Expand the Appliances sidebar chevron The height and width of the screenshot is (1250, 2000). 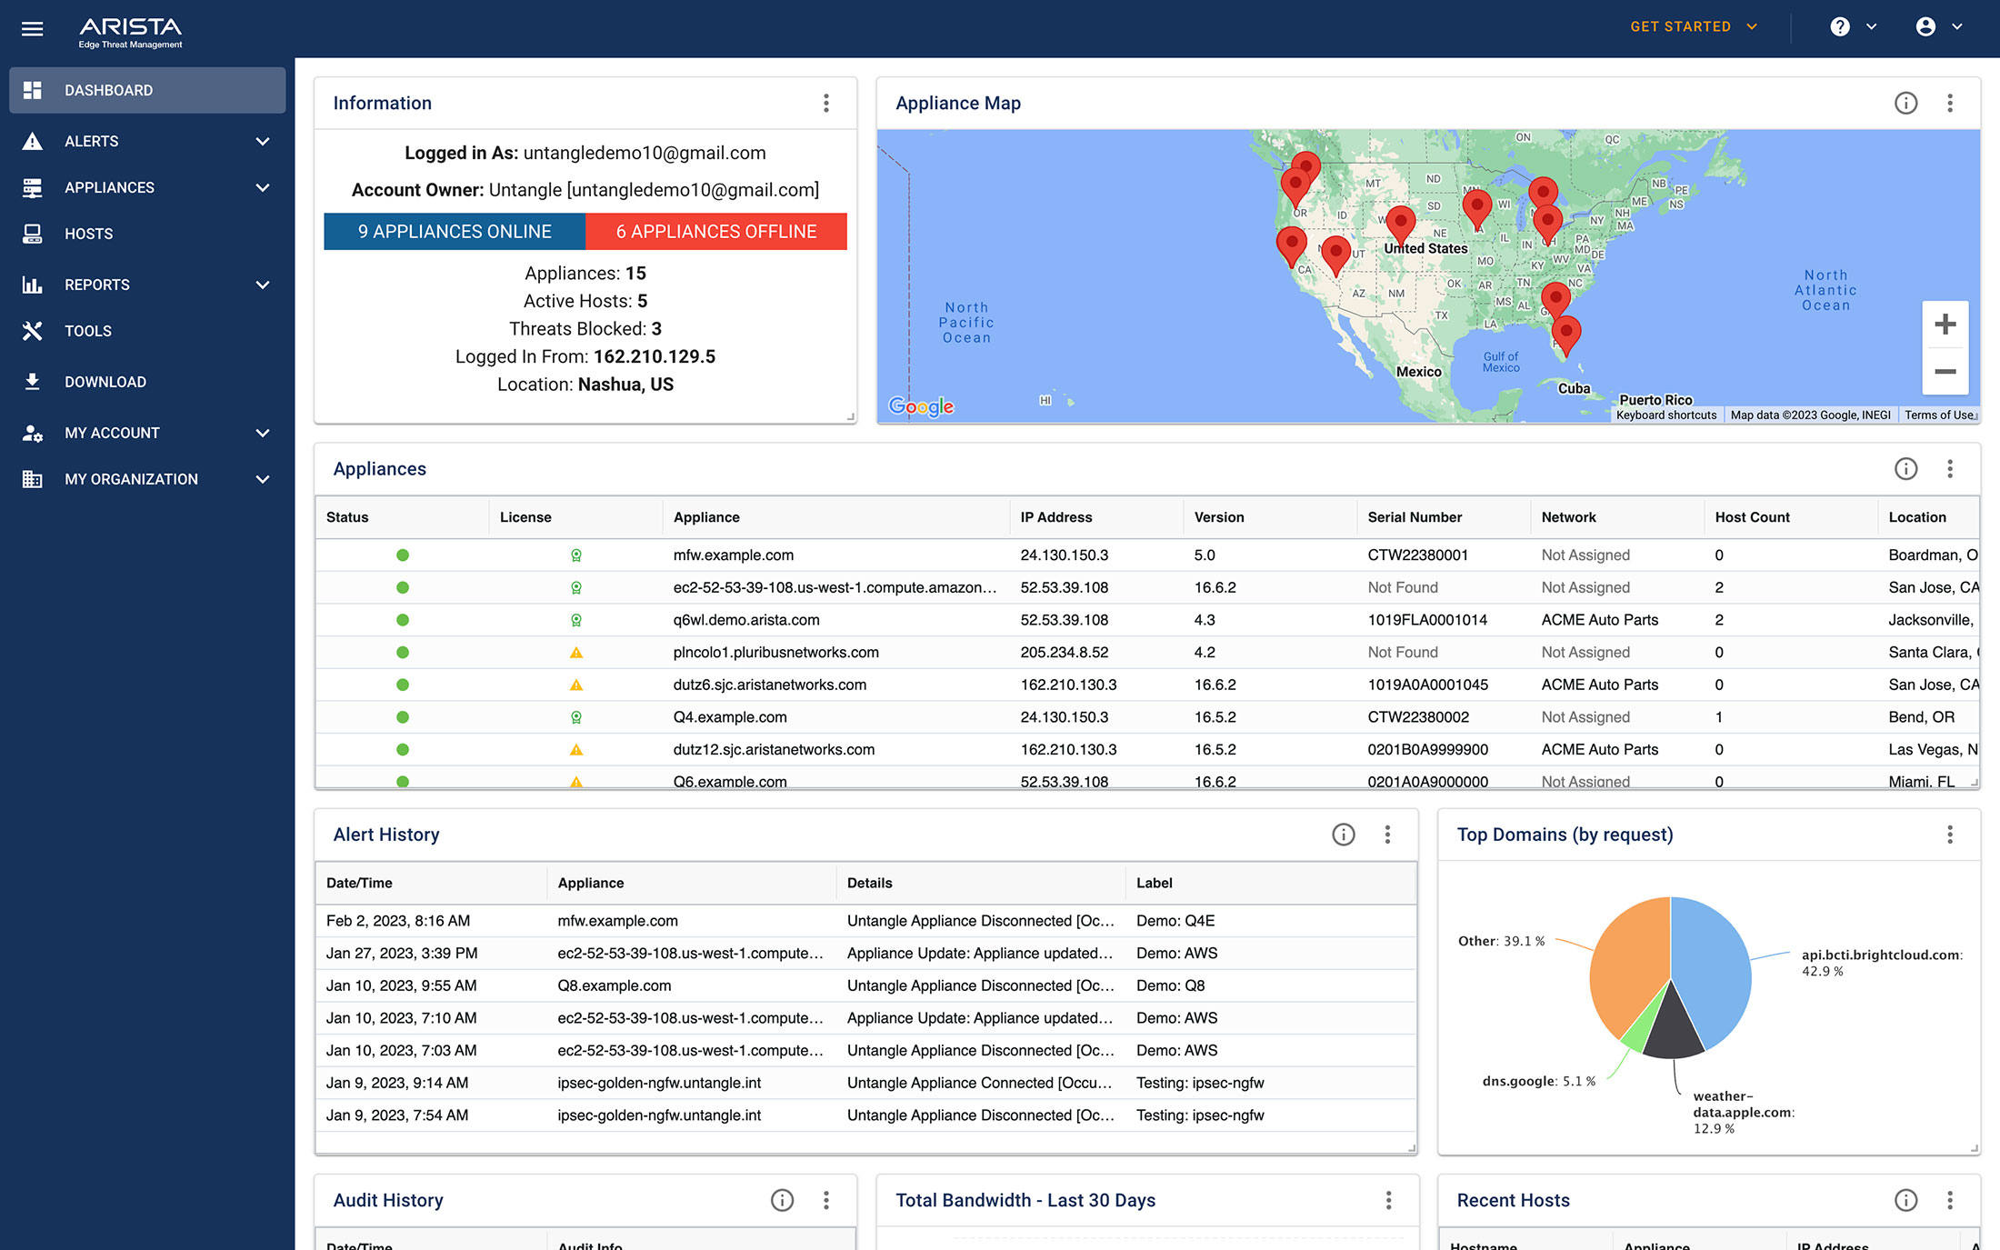[263, 187]
